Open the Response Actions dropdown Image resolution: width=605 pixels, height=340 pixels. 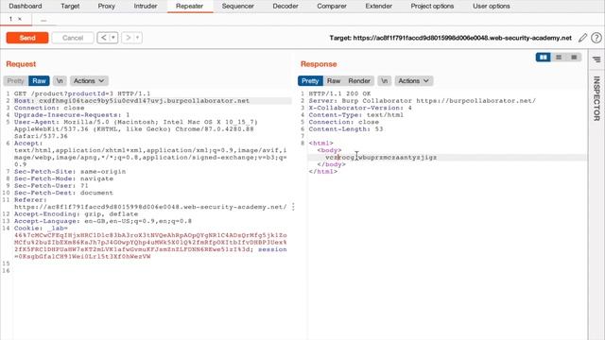click(414, 81)
